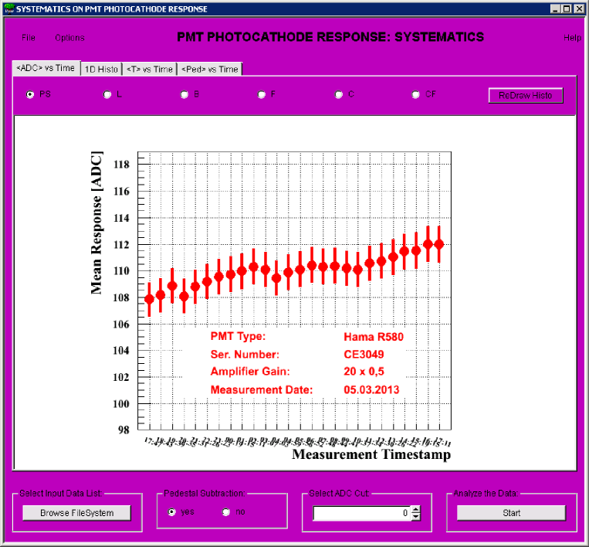Click the Hama R580 PMT type text

[x=374, y=337]
